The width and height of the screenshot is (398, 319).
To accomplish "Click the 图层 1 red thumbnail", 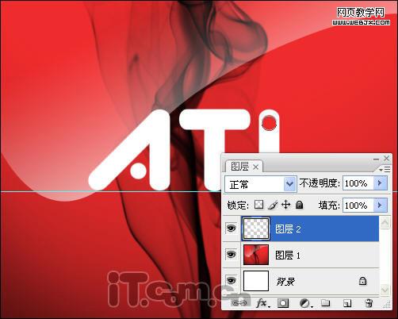I will pyautogui.click(x=256, y=255).
